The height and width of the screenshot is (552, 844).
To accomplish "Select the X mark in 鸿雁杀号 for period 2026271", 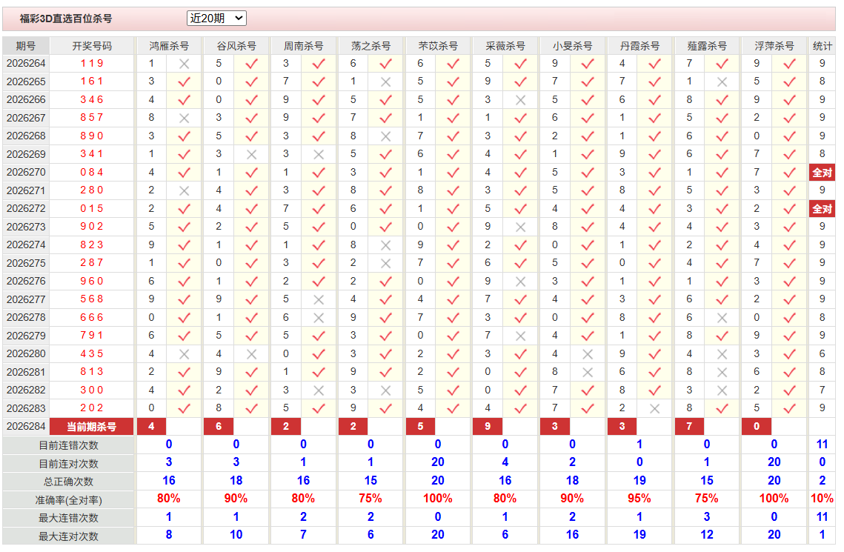I will click(184, 190).
